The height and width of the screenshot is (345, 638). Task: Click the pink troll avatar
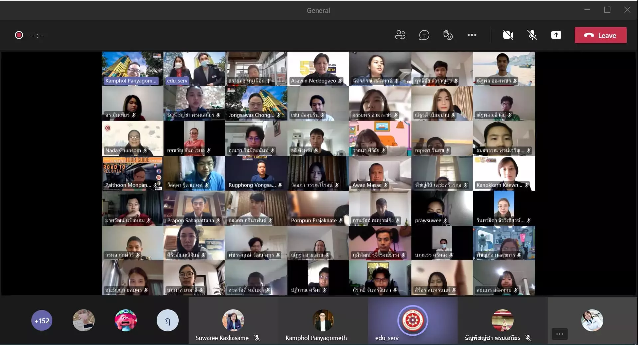126,321
